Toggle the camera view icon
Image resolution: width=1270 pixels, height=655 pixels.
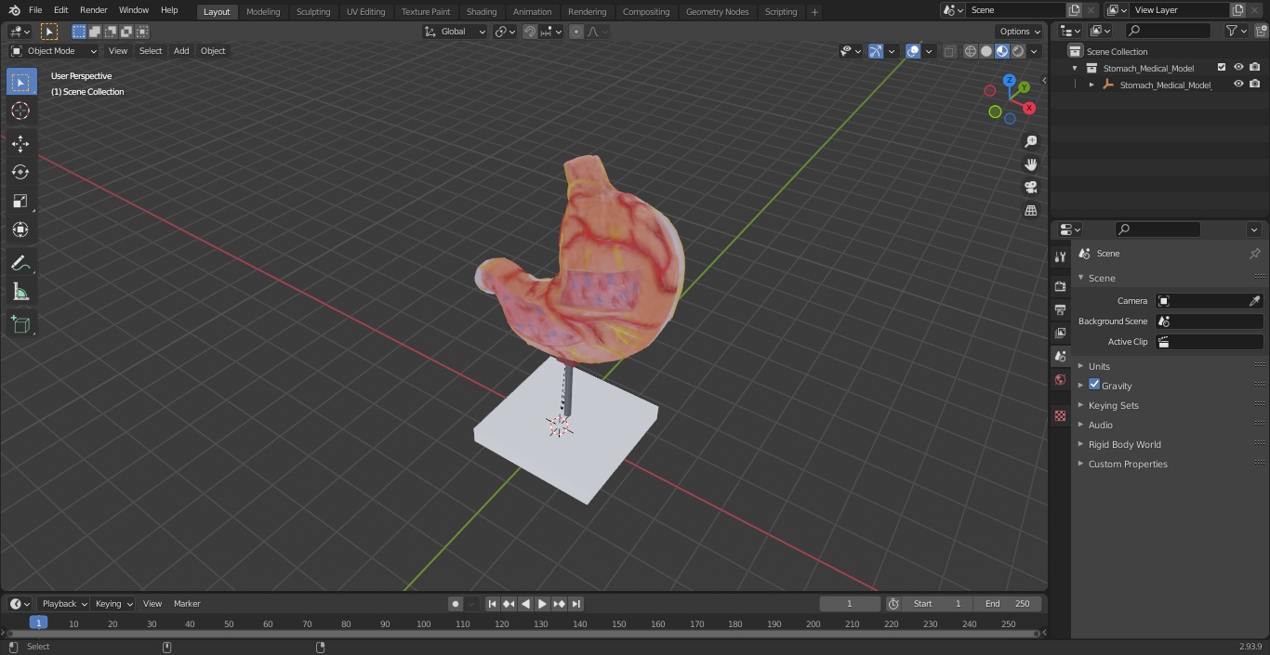(x=1030, y=188)
